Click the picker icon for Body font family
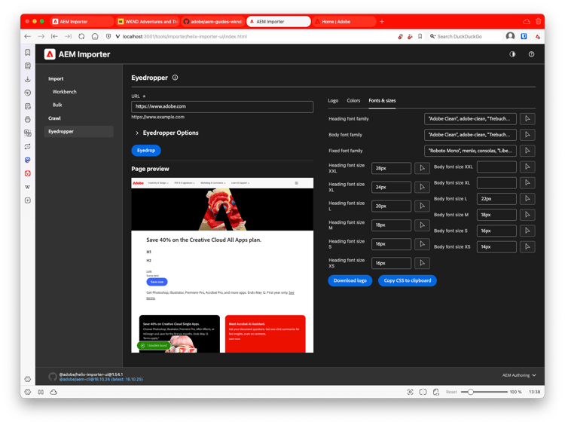Screen dimensions: 565x425 point(527,134)
